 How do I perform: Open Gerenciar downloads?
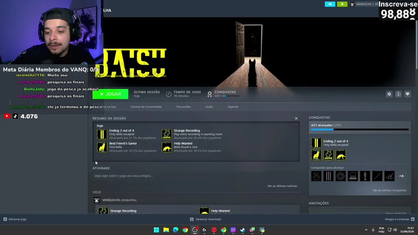[x=206, y=219]
